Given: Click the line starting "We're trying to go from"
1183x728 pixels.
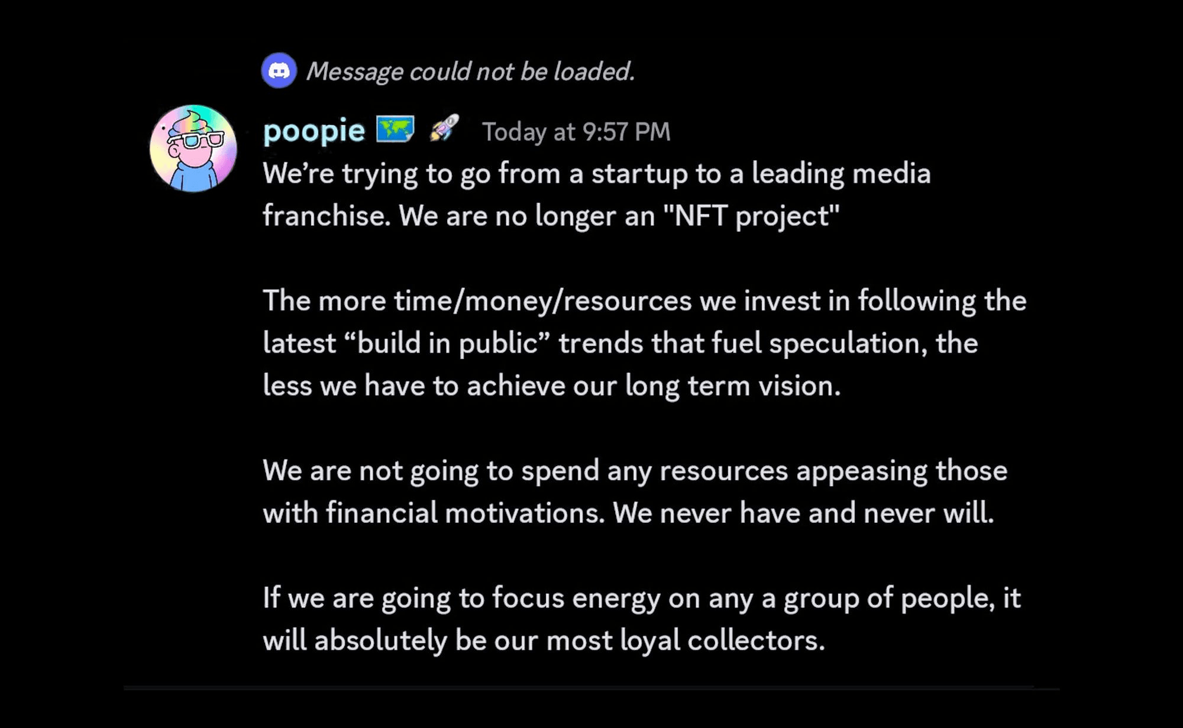Looking at the screenshot, I should point(597,174).
